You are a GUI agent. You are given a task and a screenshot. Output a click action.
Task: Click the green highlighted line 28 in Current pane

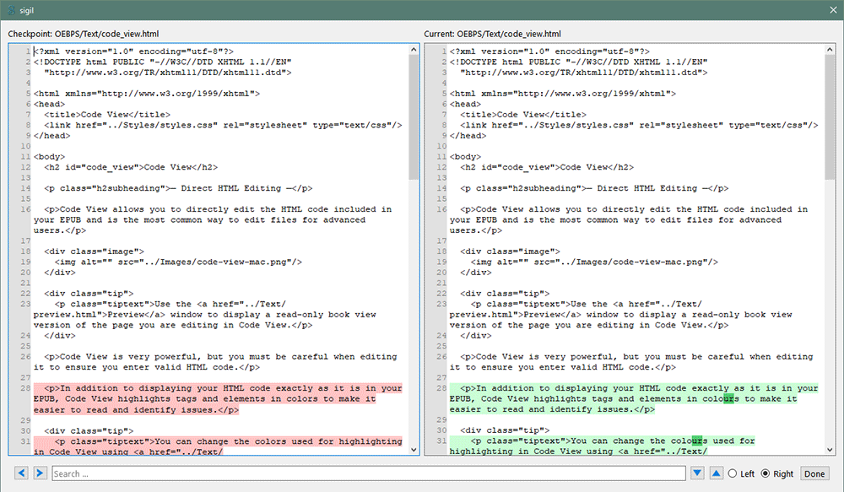pyautogui.click(x=634, y=398)
